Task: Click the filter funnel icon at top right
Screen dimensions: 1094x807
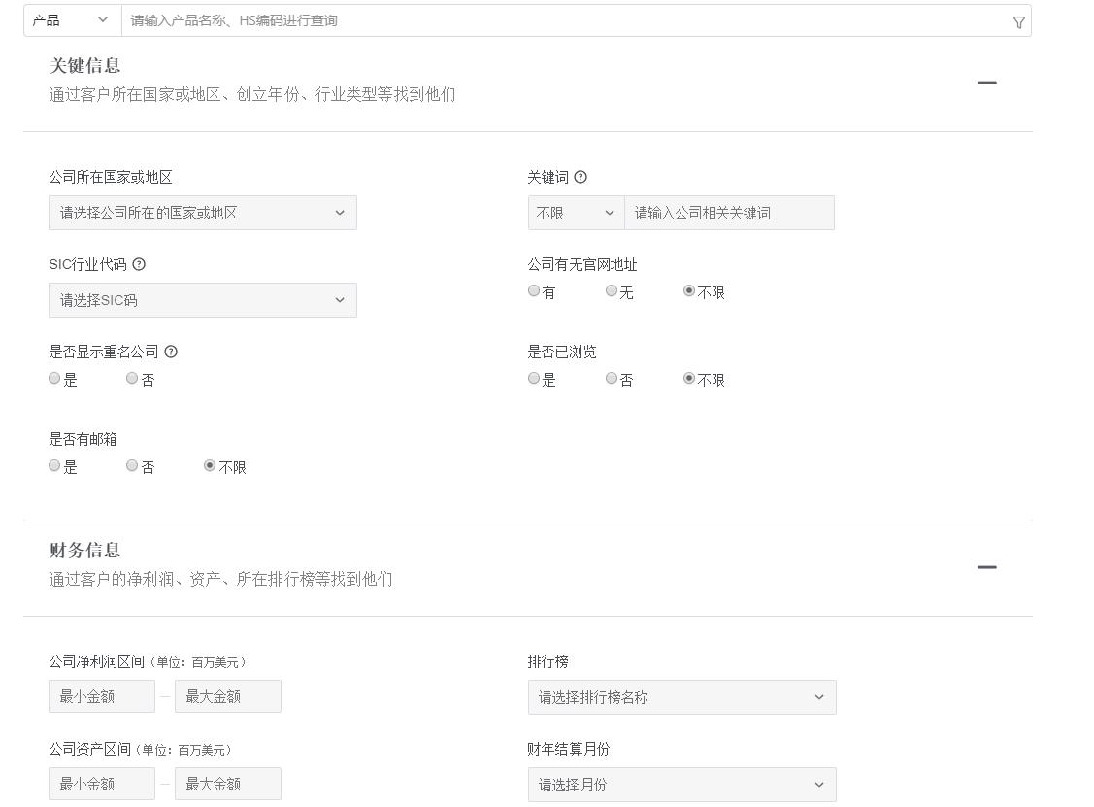Action: [1017, 20]
